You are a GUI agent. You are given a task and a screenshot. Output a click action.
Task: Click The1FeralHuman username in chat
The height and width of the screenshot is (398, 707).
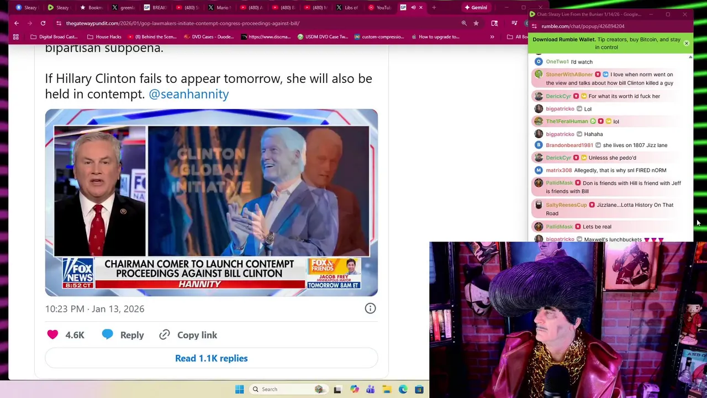567,122
